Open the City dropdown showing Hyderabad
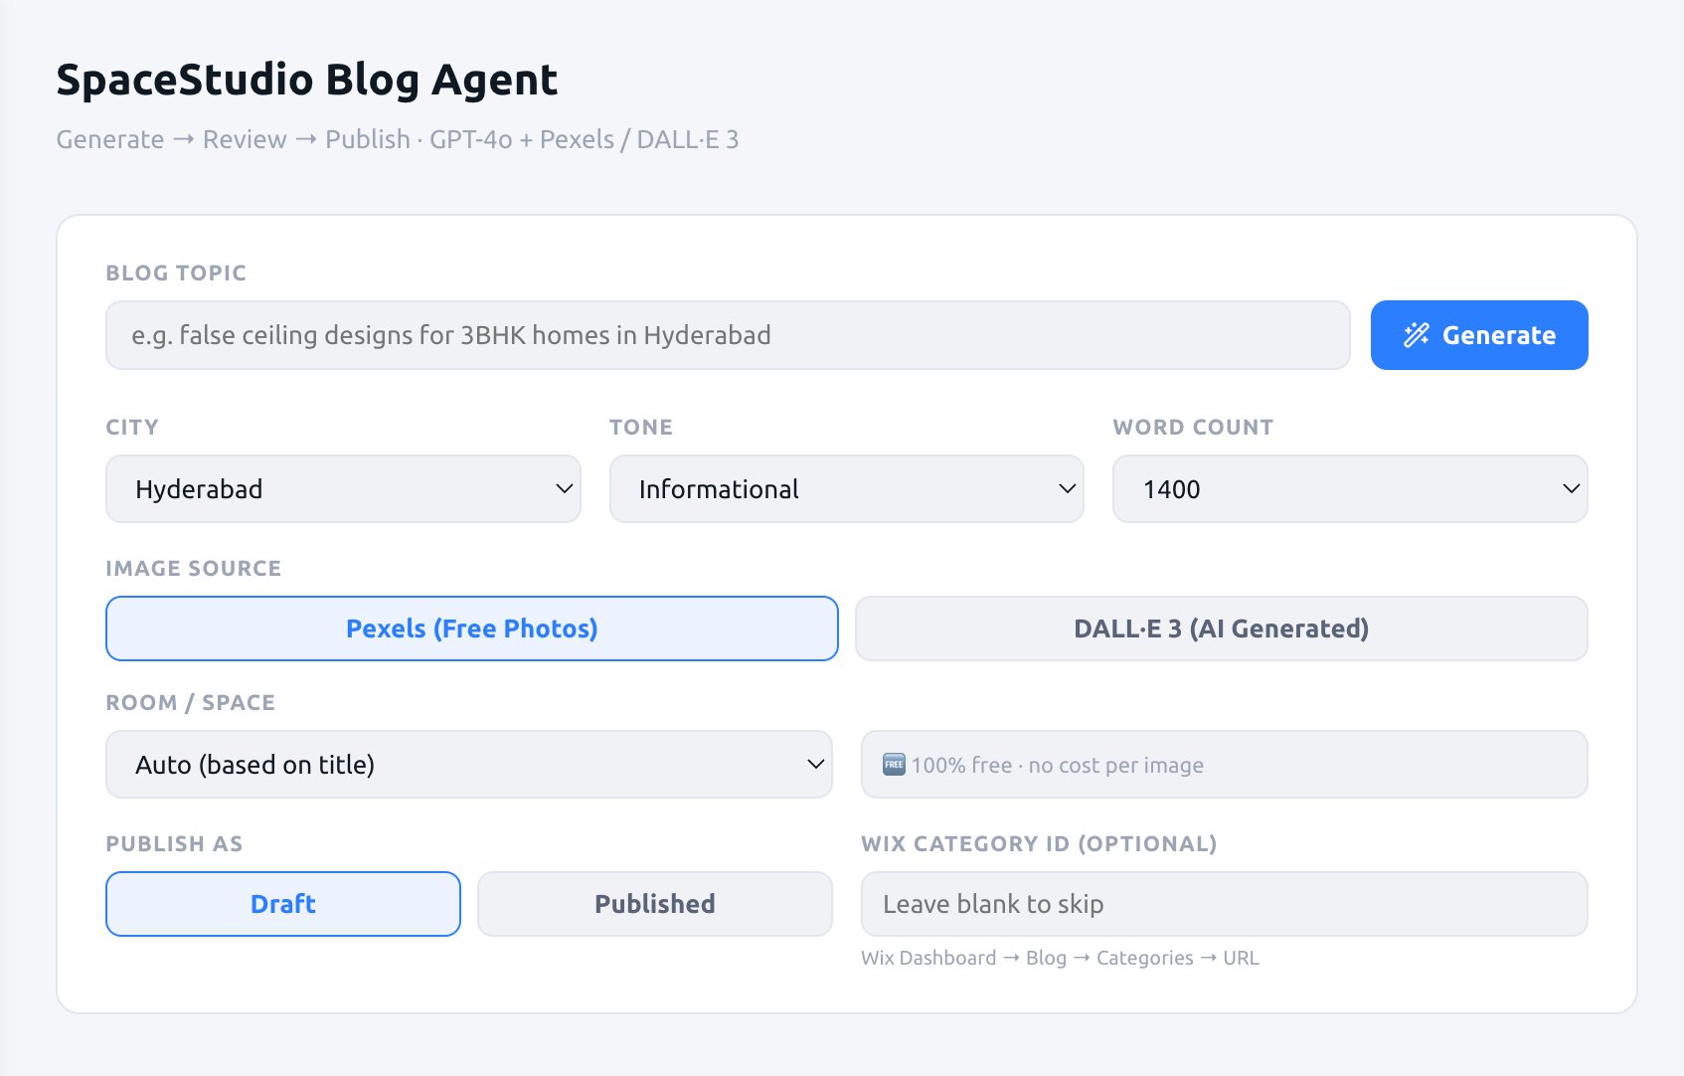Viewport: 1684px width, 1076px height. pos(343,488)
